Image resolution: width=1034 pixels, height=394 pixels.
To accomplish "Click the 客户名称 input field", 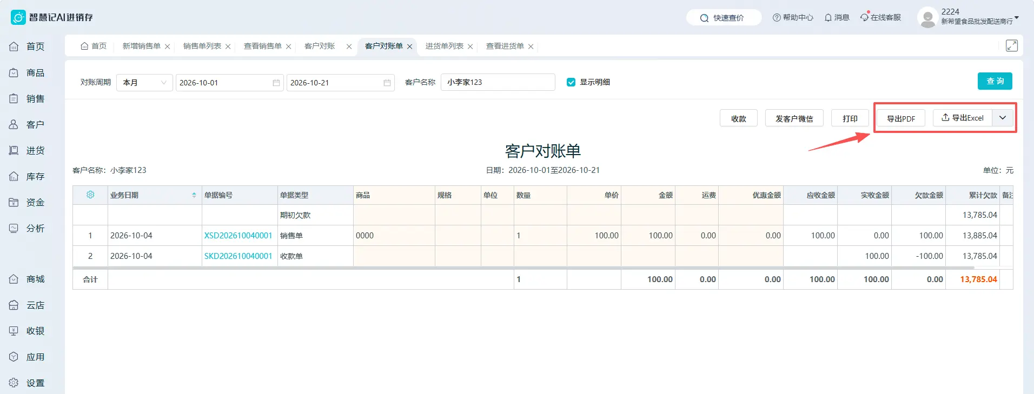I will pyautogui.click(x=498, y=82).
